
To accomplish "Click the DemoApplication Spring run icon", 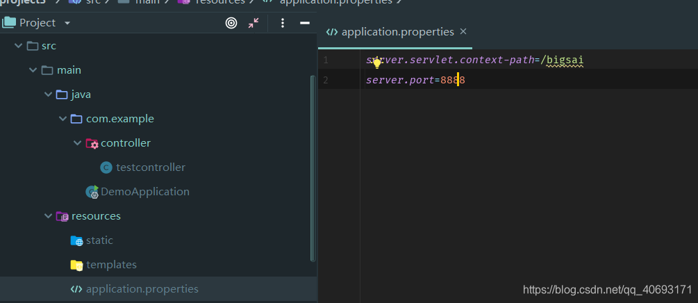I will tap(92, 192).
